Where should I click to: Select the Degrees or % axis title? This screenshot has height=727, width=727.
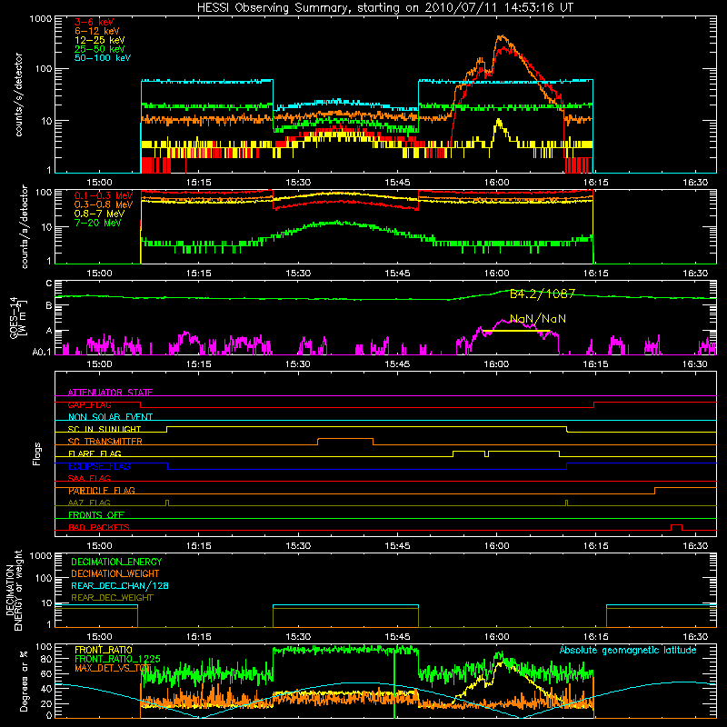pyautogui.click(x=24, y=681)
